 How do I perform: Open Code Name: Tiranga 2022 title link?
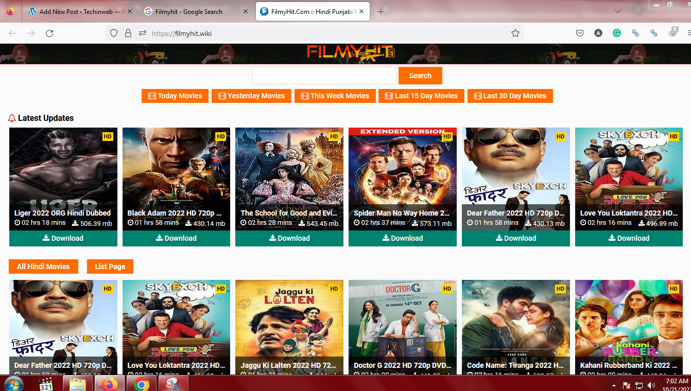click(516, 365)
